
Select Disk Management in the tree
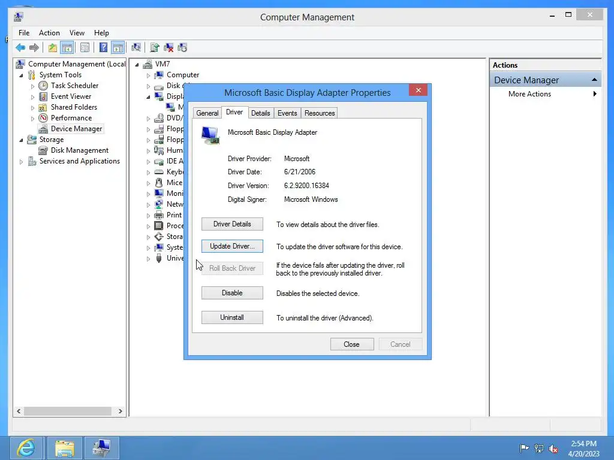tap(80, 150)
